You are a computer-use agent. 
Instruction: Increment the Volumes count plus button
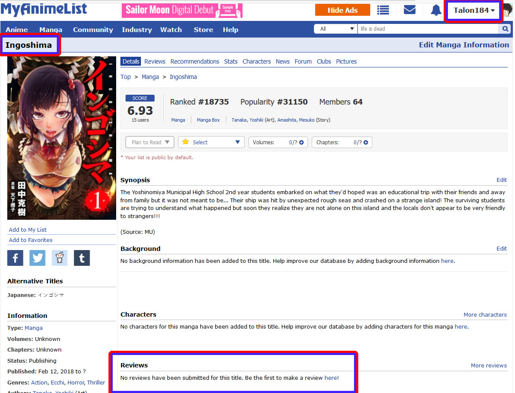click(301, 143)
